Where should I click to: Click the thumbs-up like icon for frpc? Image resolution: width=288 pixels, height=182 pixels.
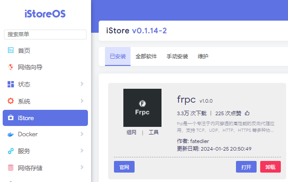tap(247, 113)
